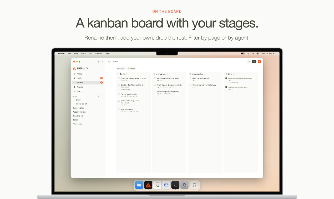This screenshot has height=199, width=334.
Task: Uncheck 'Write the App Store description'
Action: [x=226, y=78]
